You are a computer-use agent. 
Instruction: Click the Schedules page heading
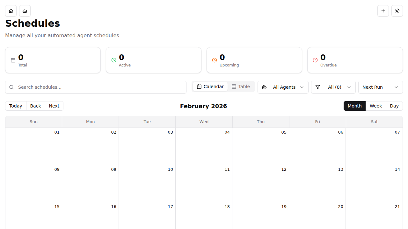(x=33, y=24)
